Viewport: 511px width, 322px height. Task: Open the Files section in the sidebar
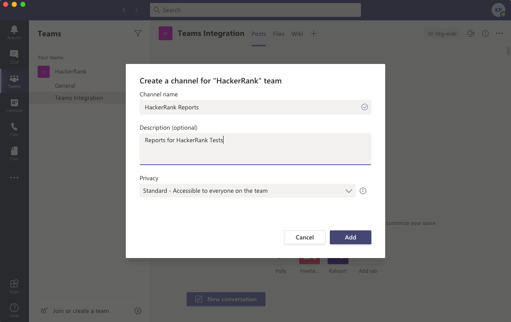[x=14, y=153]
